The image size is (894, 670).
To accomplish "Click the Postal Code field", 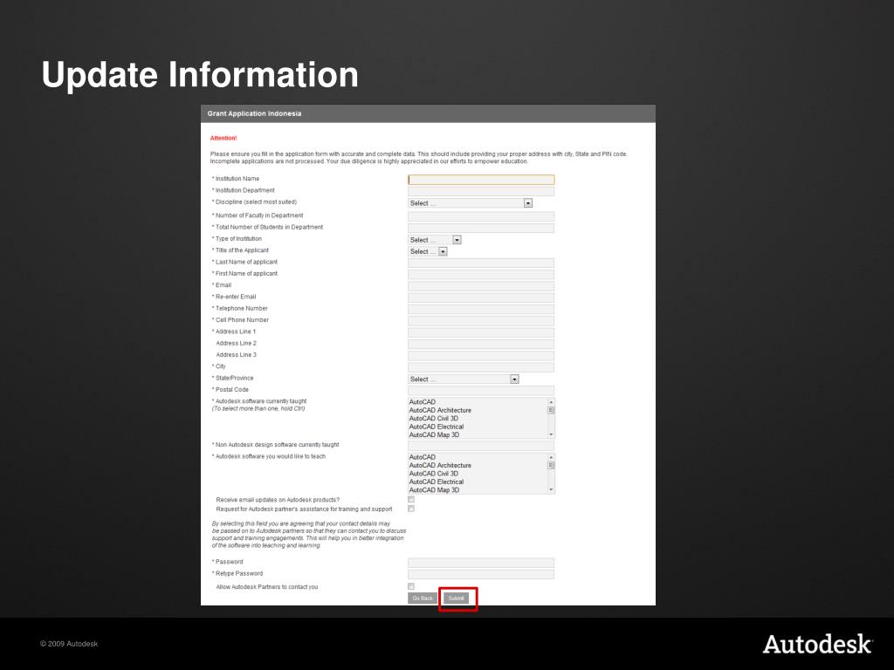I will click(x=481, y=390).
